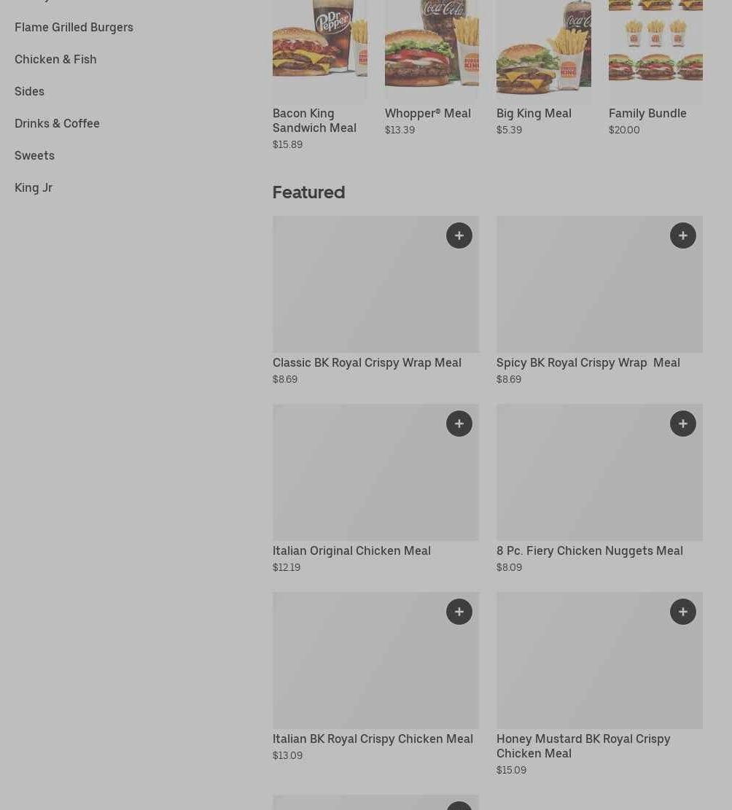732x810 pixels.
Task: Open the King Jr category
Action: 34,187
